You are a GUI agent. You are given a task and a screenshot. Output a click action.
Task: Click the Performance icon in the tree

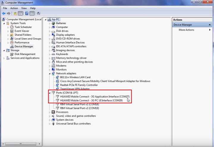point(12,42)
